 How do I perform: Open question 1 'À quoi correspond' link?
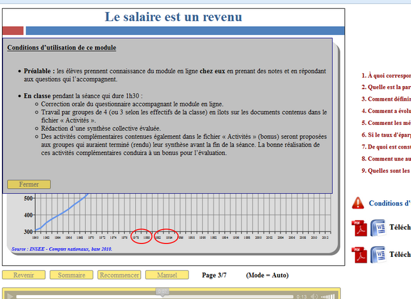[x=386, y=75]
